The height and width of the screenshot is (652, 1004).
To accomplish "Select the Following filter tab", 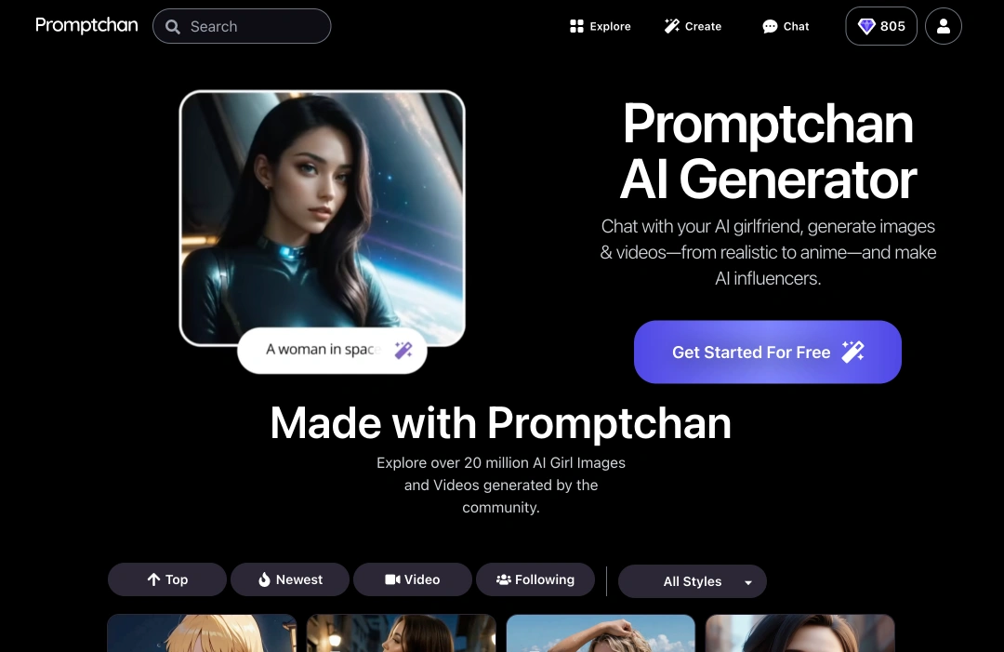I will [535, 579].
